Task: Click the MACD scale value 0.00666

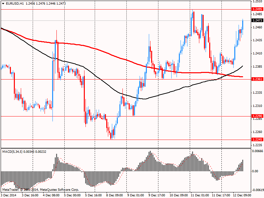Action: (x=257, y=151)
